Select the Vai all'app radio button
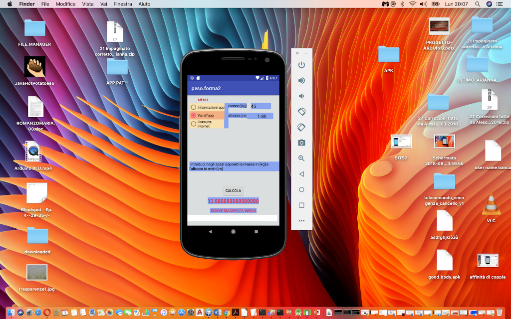The width and height of the screenshot is (511, 319). 194,115
